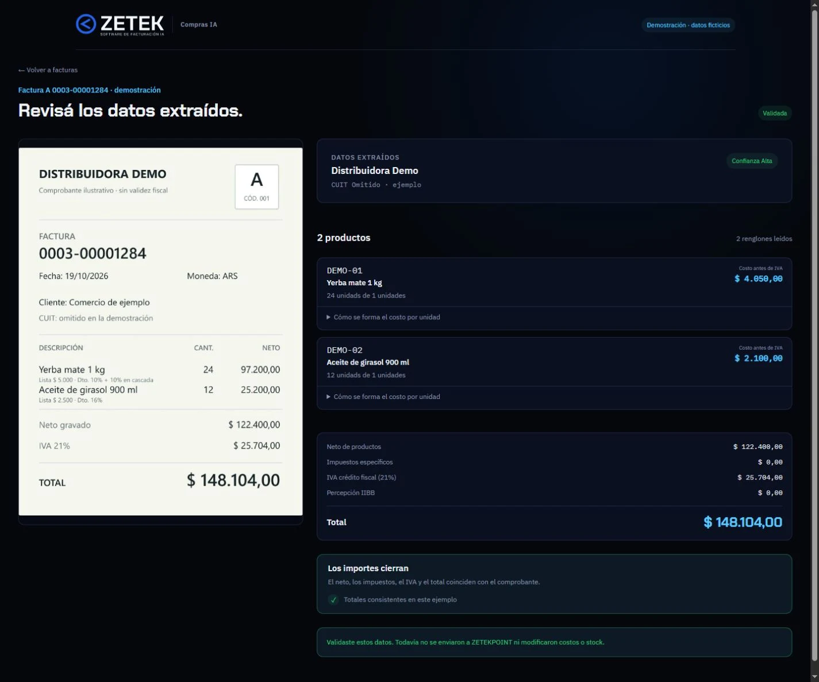Viewport: 819px width, 682px height.
Task: Click Fecha: 19/10/2026 in the invoice
Action: (x=74, y=276)
